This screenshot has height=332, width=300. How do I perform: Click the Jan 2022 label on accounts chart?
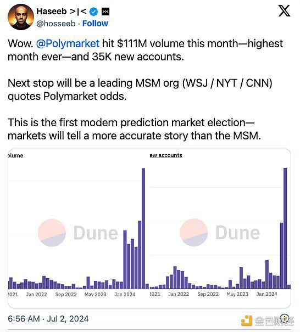(179, 294)
